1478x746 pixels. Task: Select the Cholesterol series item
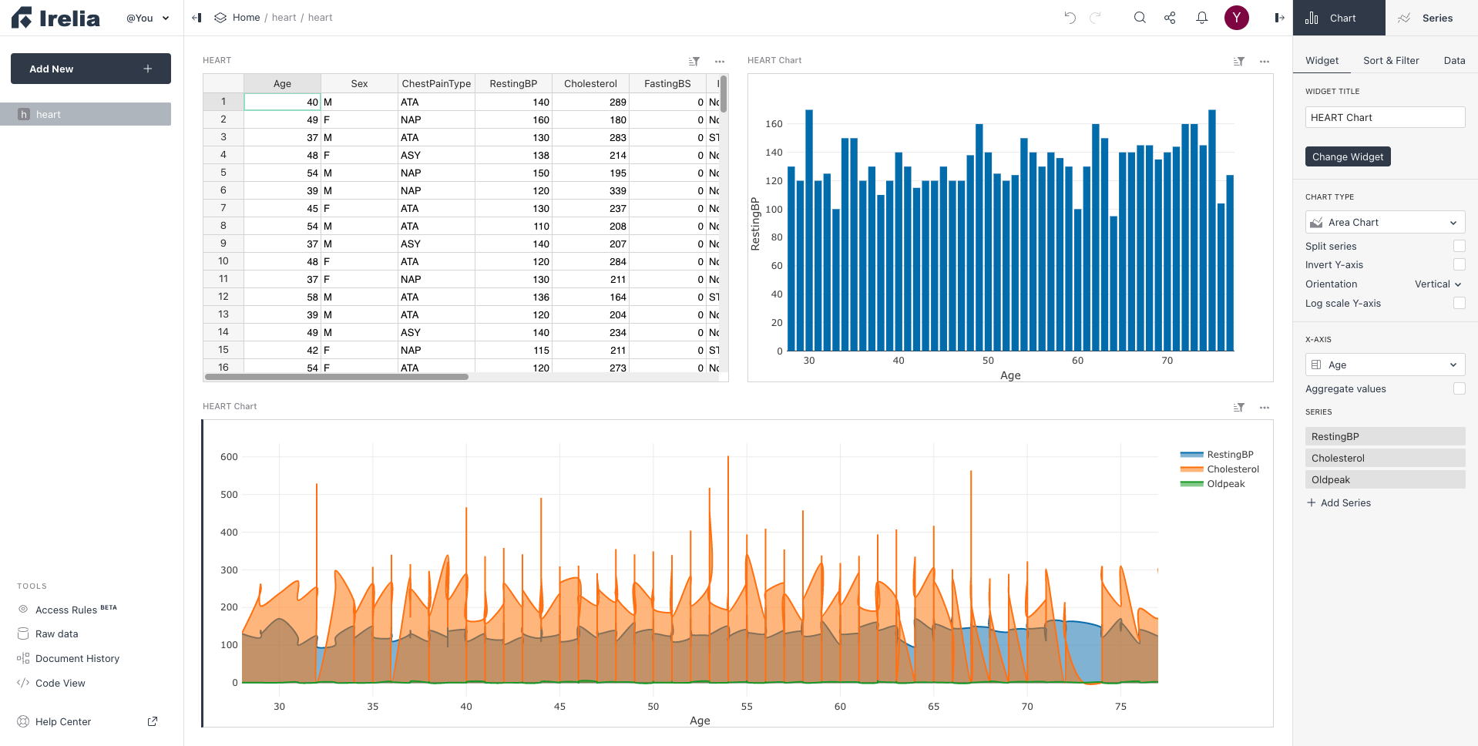tap(1386, 458)
